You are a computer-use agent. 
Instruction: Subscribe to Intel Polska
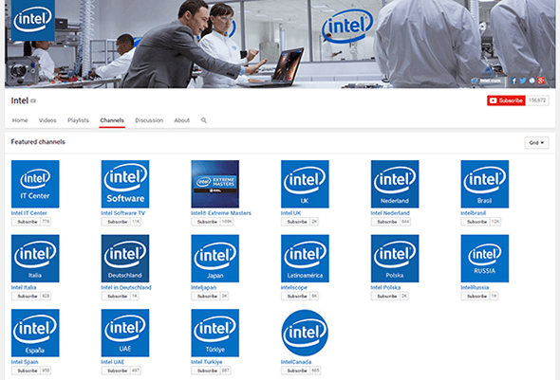386,297
